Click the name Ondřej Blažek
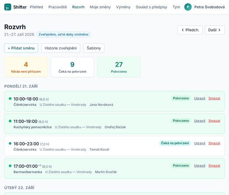 [115, 127]
